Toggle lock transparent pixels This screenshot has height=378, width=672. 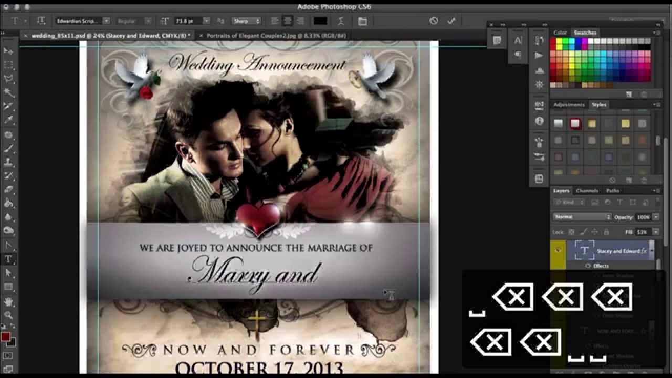(571, 232)
